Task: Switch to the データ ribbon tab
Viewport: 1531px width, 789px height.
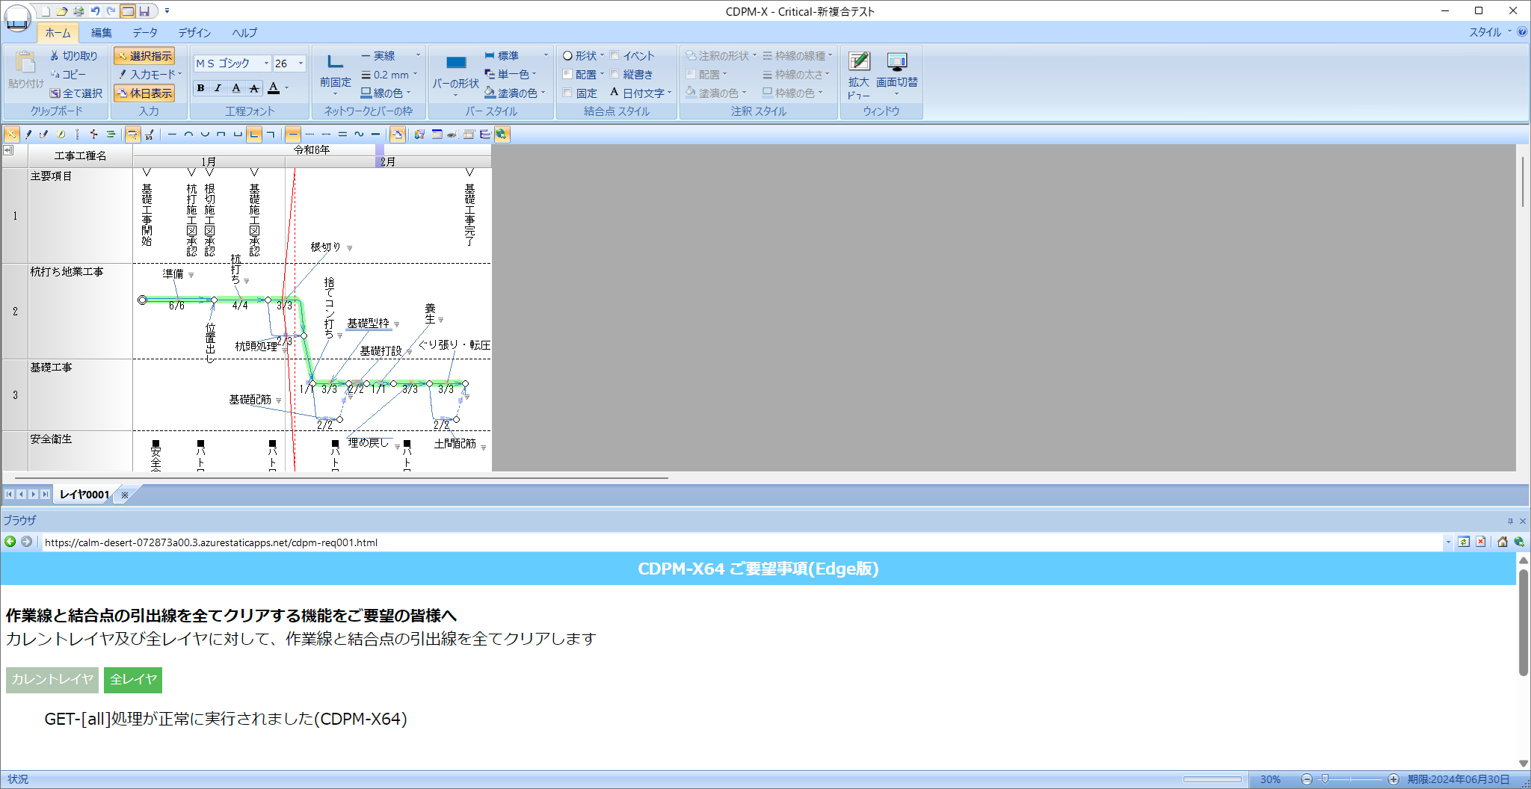Action: [x=146, y=32]
